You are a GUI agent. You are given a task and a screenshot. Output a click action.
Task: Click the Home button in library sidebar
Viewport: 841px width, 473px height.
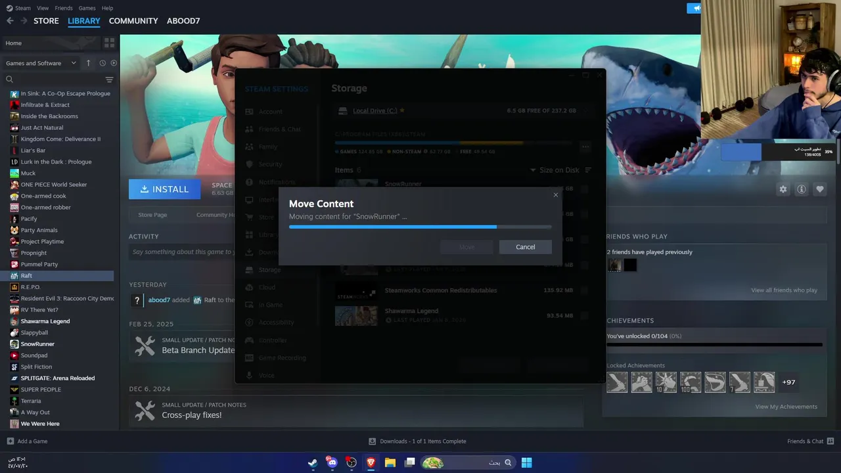click(x=50, y=43)
